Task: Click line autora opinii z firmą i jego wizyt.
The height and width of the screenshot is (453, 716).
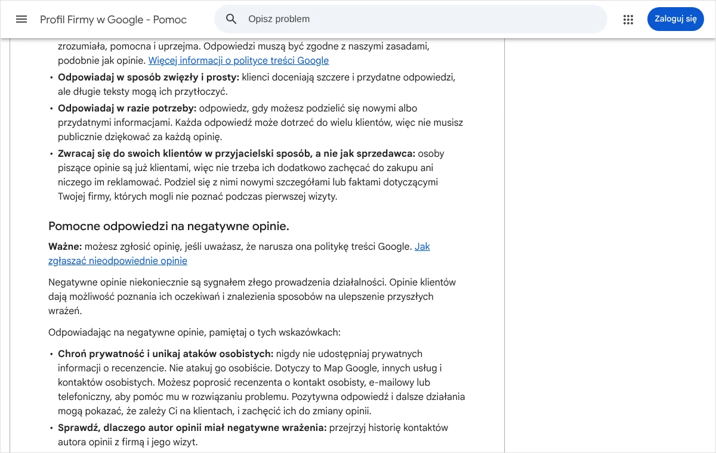Action: click(x=128, y=442)
